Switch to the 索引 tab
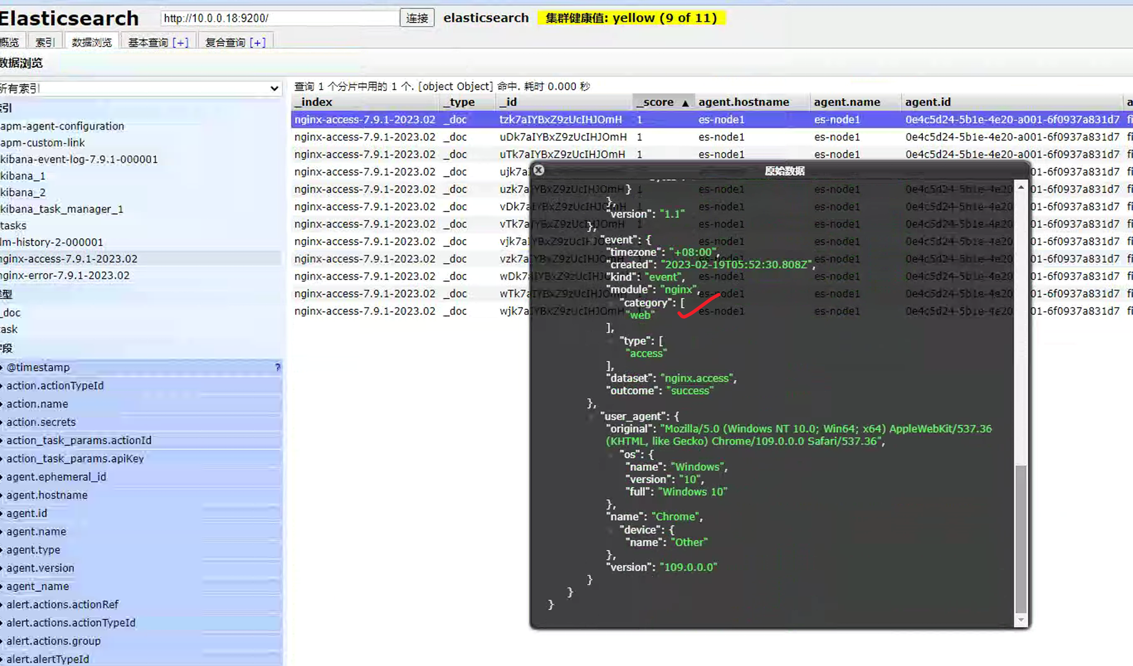This screenshot has width=1133, height=666. tap(44, 43)
